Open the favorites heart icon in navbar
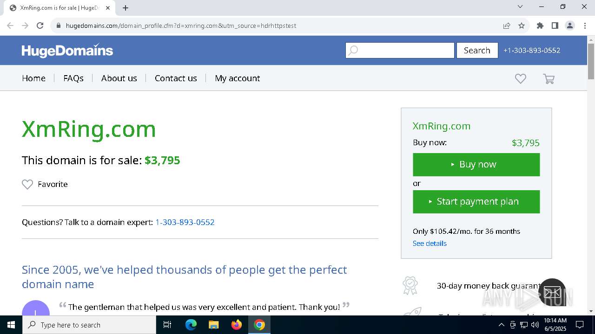 coord(521,79)
